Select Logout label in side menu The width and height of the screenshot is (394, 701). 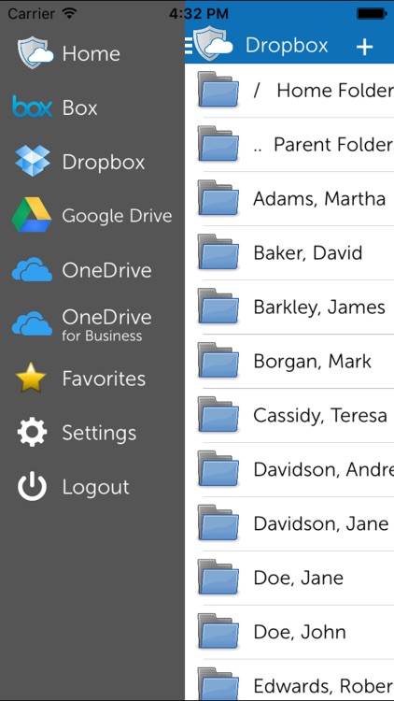point(96,487)
